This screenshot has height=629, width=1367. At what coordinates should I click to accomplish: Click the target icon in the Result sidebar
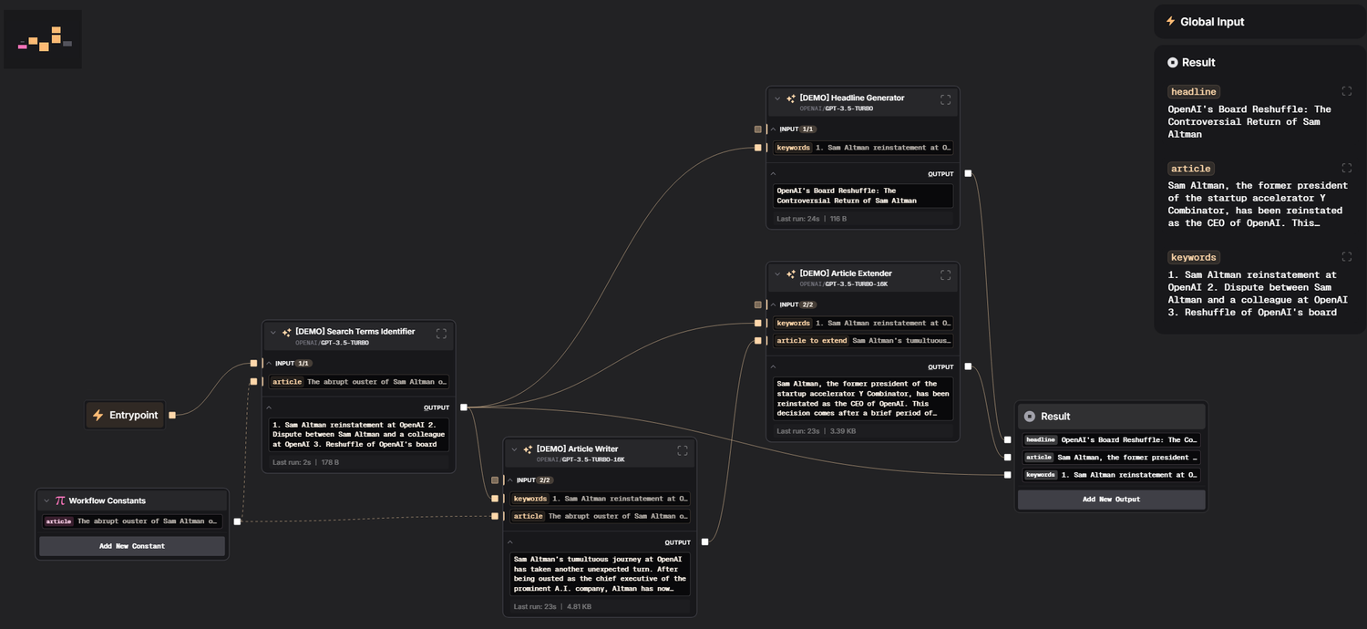pos(1172,62)
